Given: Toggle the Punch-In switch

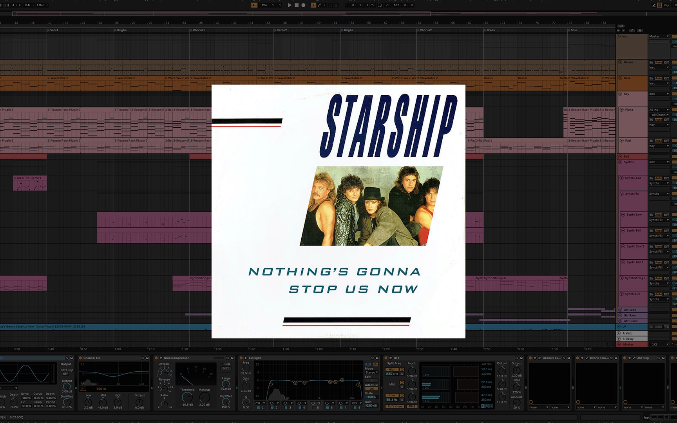Looking at the screenshot, I should [373, 5].
